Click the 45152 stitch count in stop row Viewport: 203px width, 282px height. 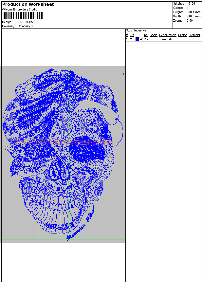144,39
